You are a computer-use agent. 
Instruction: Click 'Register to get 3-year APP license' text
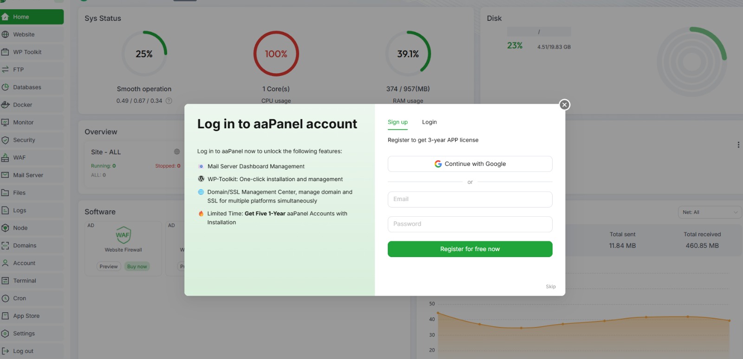point(433,140)
